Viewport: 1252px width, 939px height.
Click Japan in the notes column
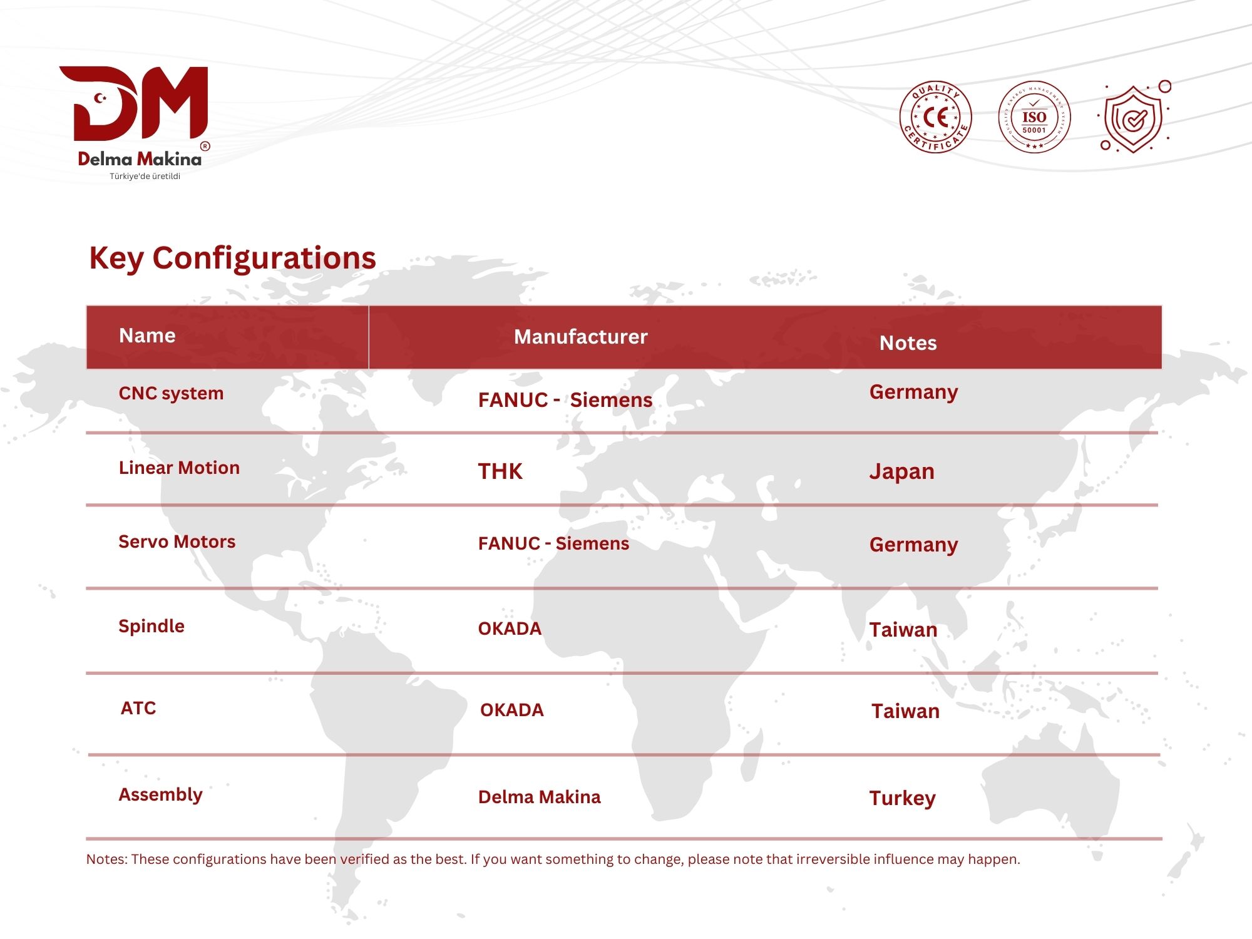[901, 471]
